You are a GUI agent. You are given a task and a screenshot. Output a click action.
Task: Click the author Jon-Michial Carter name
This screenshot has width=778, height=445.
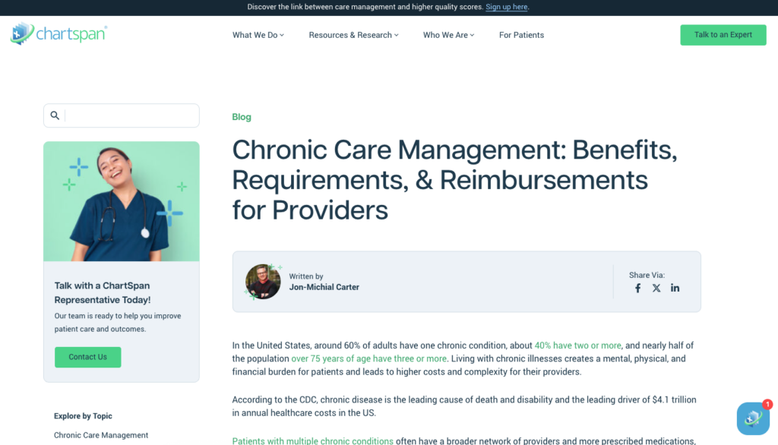click(324, 287)
